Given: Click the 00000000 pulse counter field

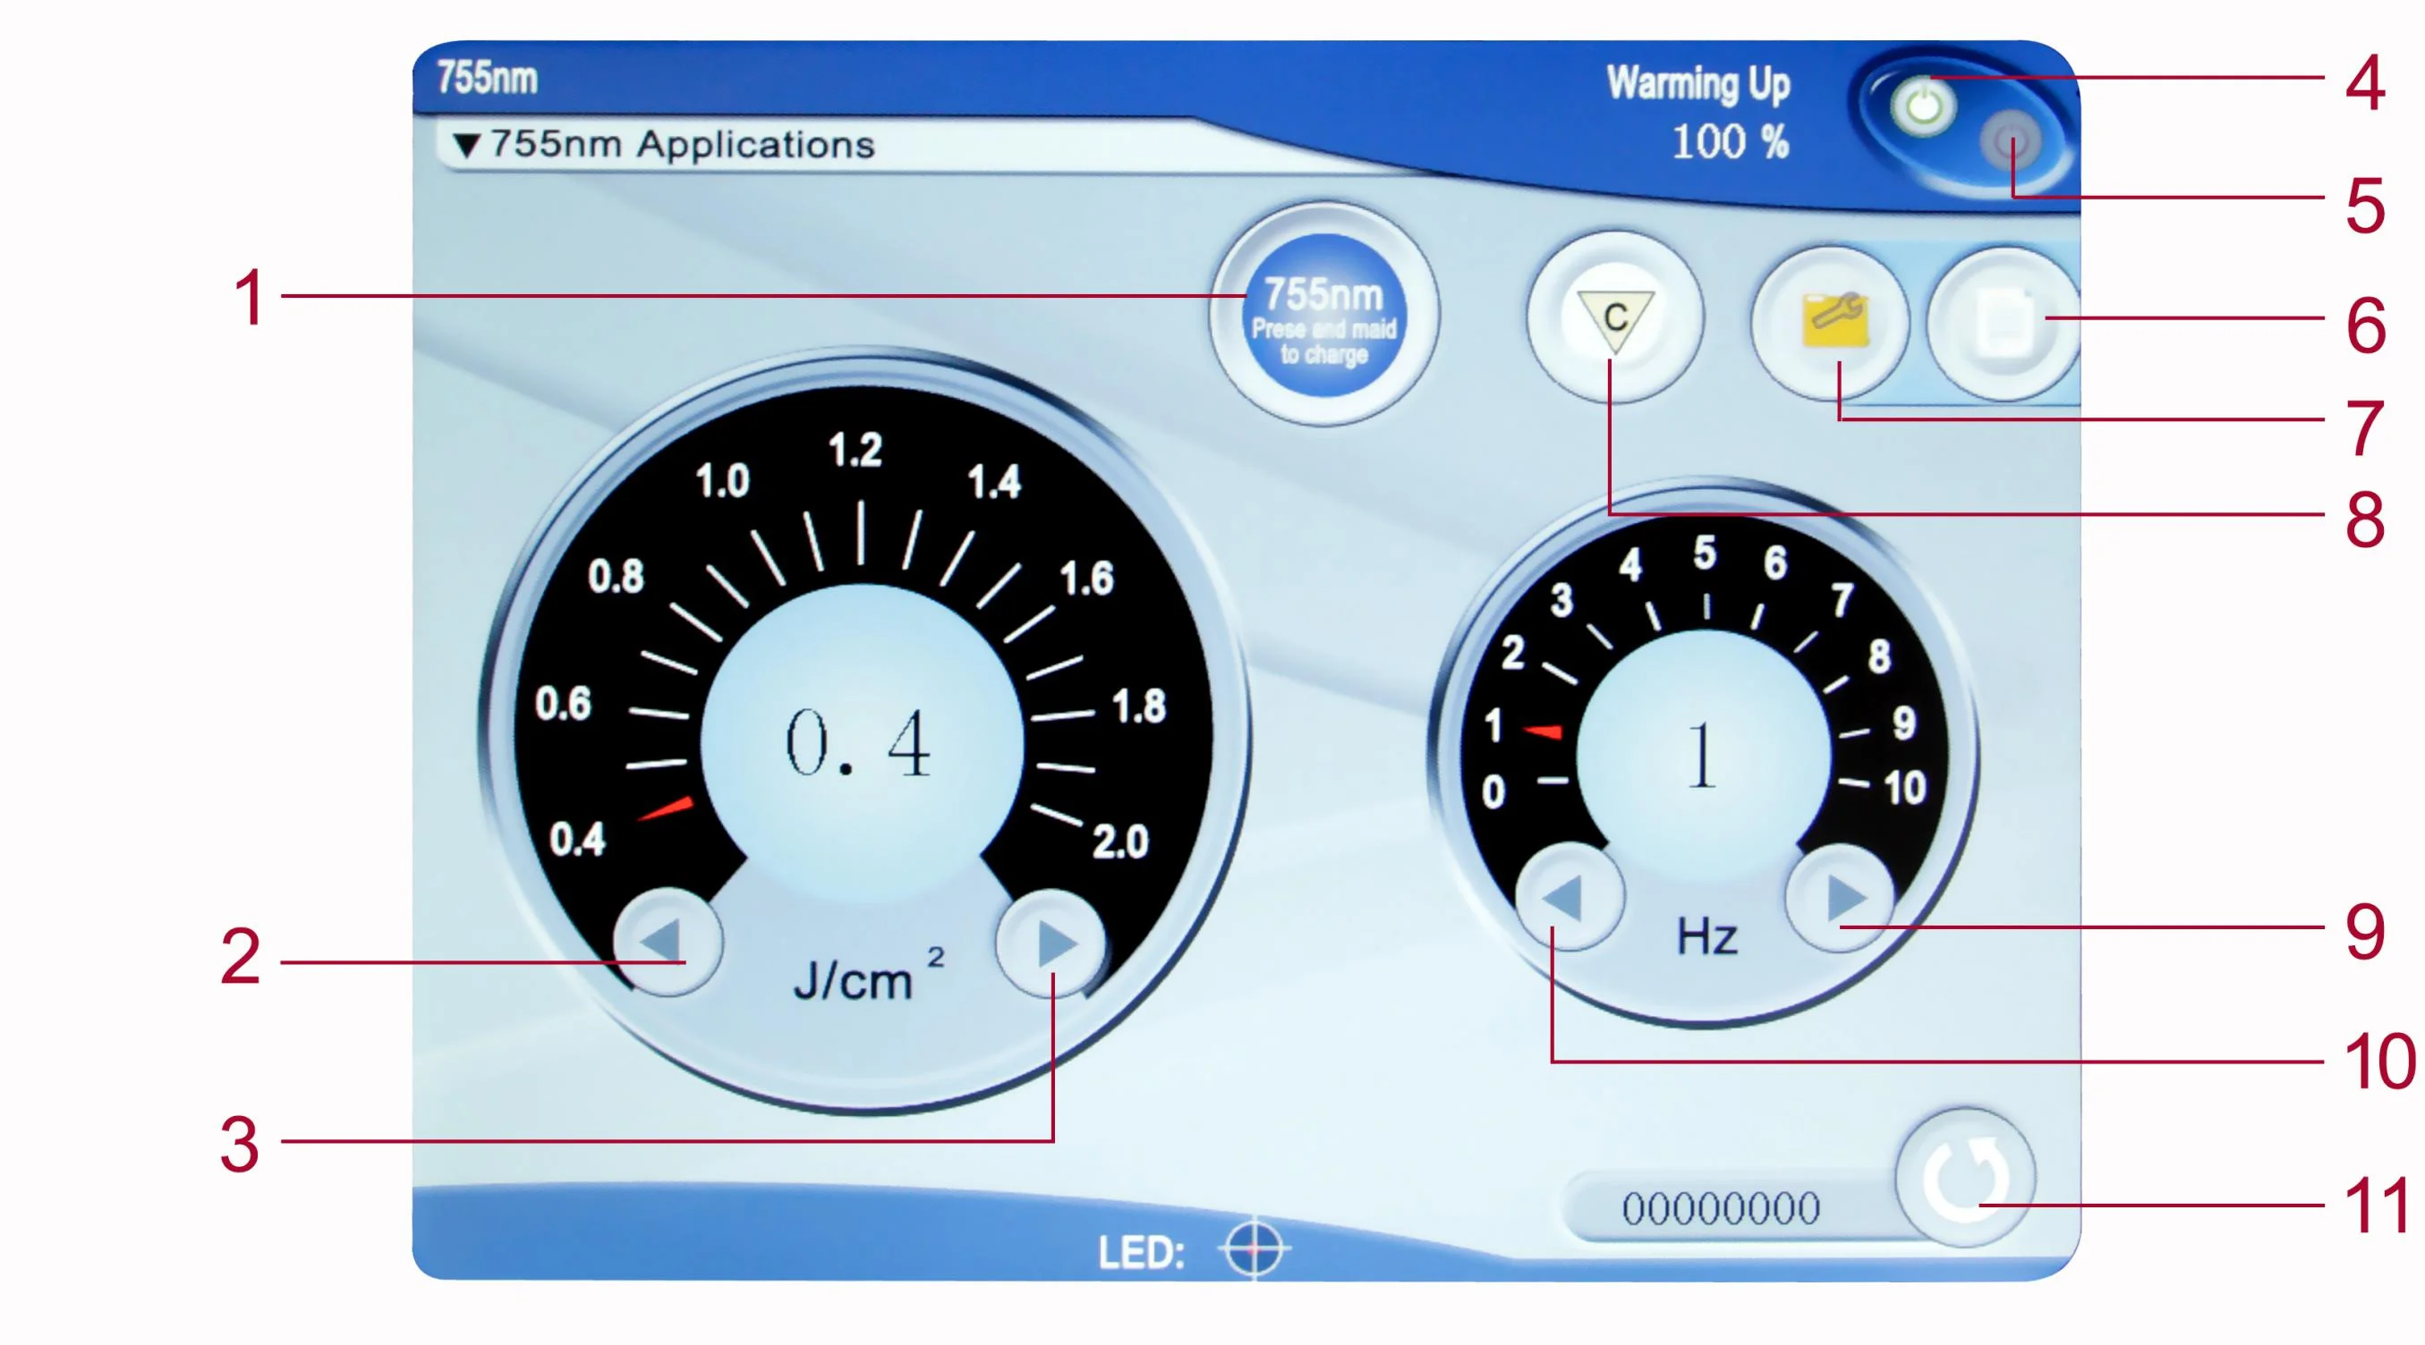Looking at the screenshot, I should 1721,1208.
